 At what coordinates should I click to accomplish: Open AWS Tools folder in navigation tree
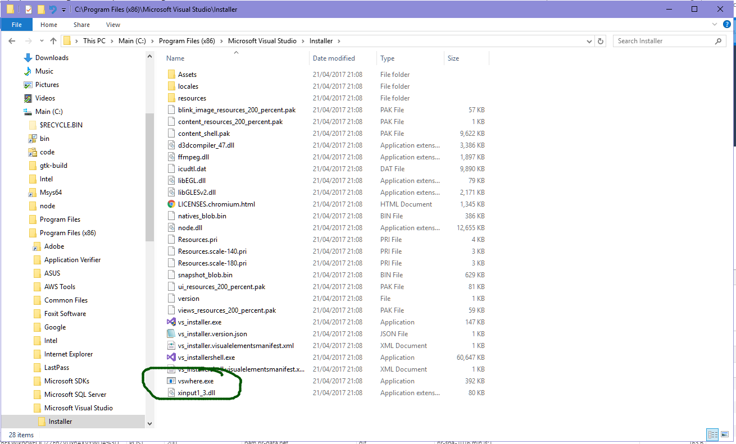(60, 287)
